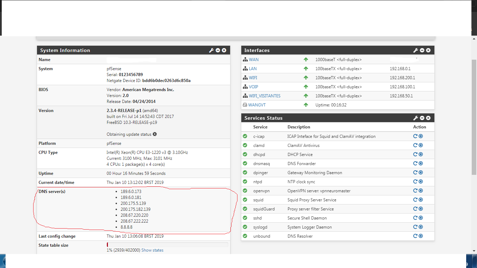Image resolution: width=477 pixels, height=268 pixels.
Task: Click the State table size progress bar
Action: [x=168, y=245]
